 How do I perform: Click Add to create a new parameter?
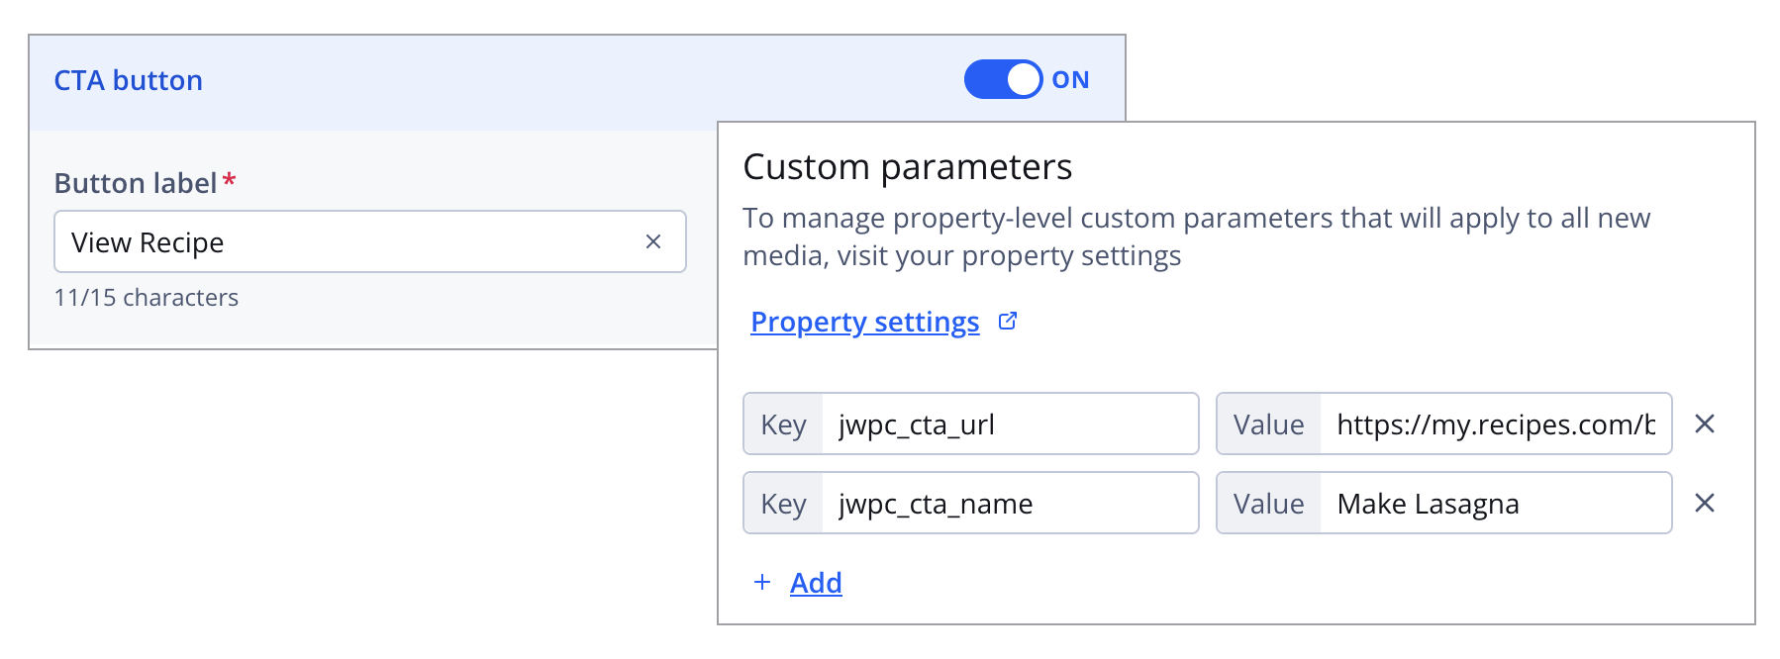coord(815,583)
